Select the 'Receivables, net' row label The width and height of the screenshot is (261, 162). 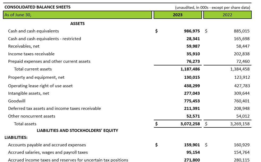(24, 46)
